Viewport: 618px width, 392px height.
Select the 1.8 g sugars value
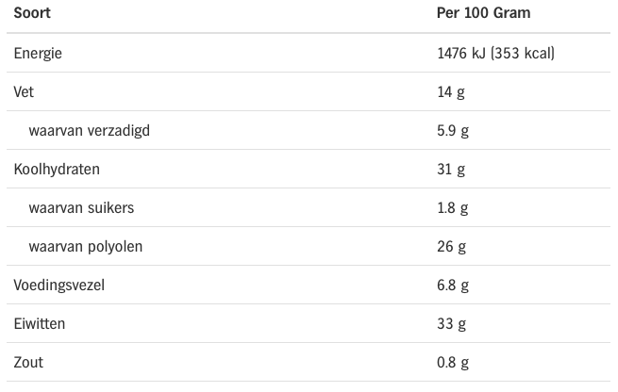coord(453,207)
